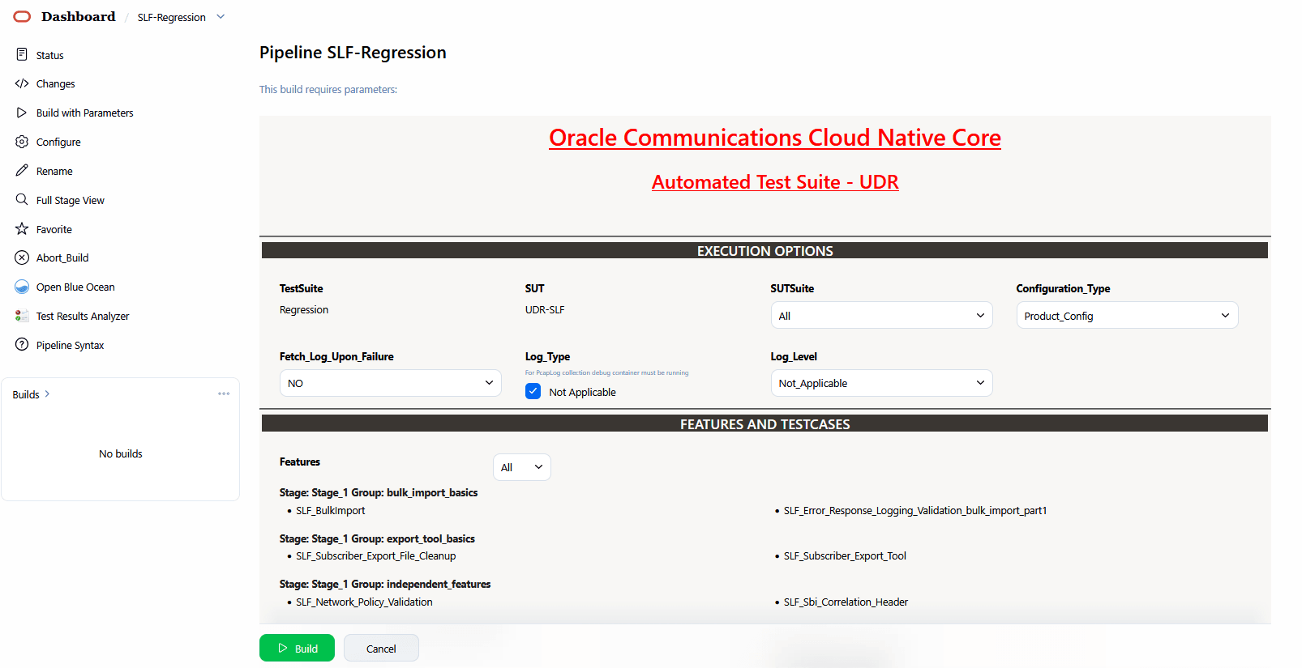Click SLF_Error_Response_Logging_Validation_bulk_import_part1 feature
The height and width of the screenshot is (668, 1302).
[x=915, y=511]
